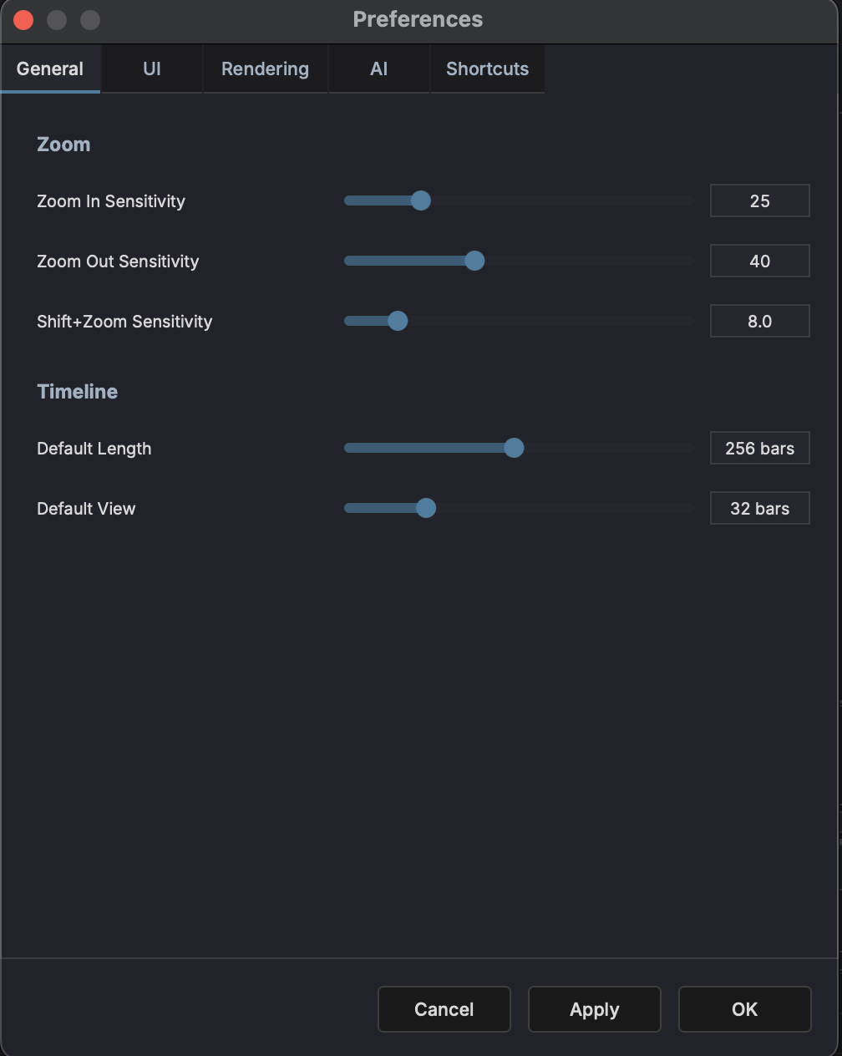Apply the preference changes
The height and width of the screenshot is (1056, 842).
point(594,1009)
